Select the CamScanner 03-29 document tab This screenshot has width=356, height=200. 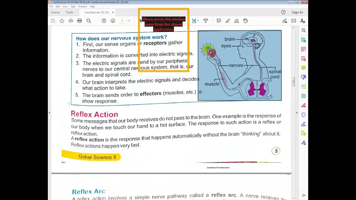[97, 12]
